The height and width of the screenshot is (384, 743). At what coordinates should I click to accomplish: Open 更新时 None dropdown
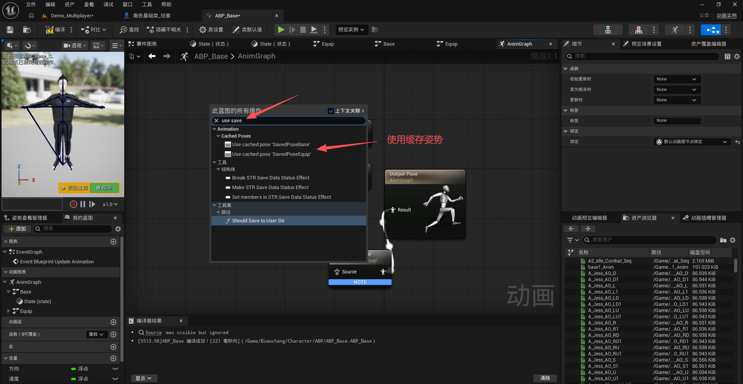point(677,100)
